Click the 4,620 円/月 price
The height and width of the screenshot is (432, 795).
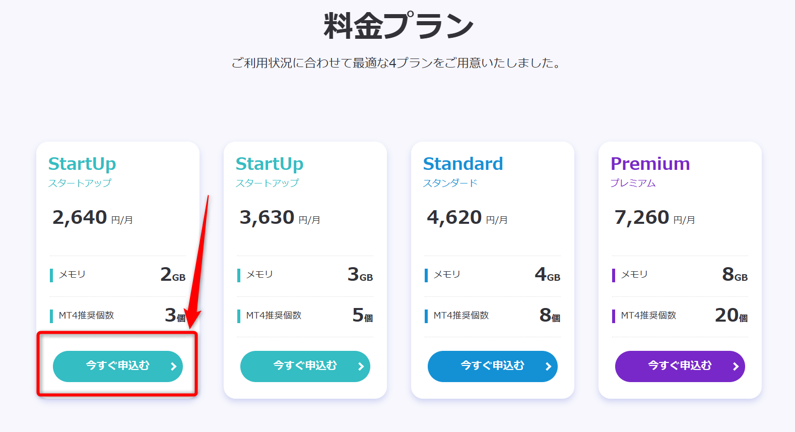tap(467, 218)
